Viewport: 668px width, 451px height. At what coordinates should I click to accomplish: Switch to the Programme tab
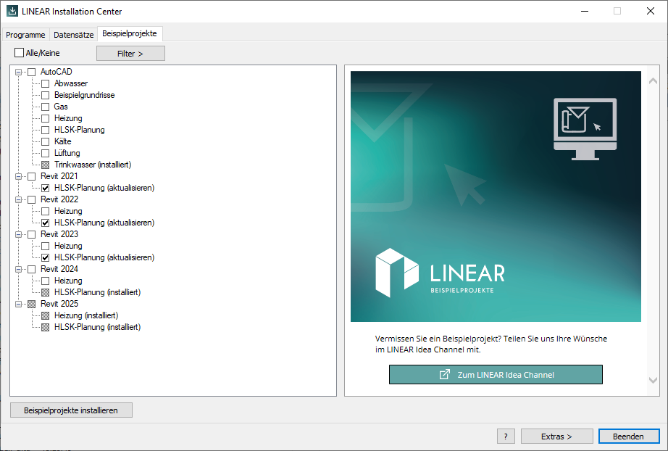pyautogui.click(x=25, y=35)
